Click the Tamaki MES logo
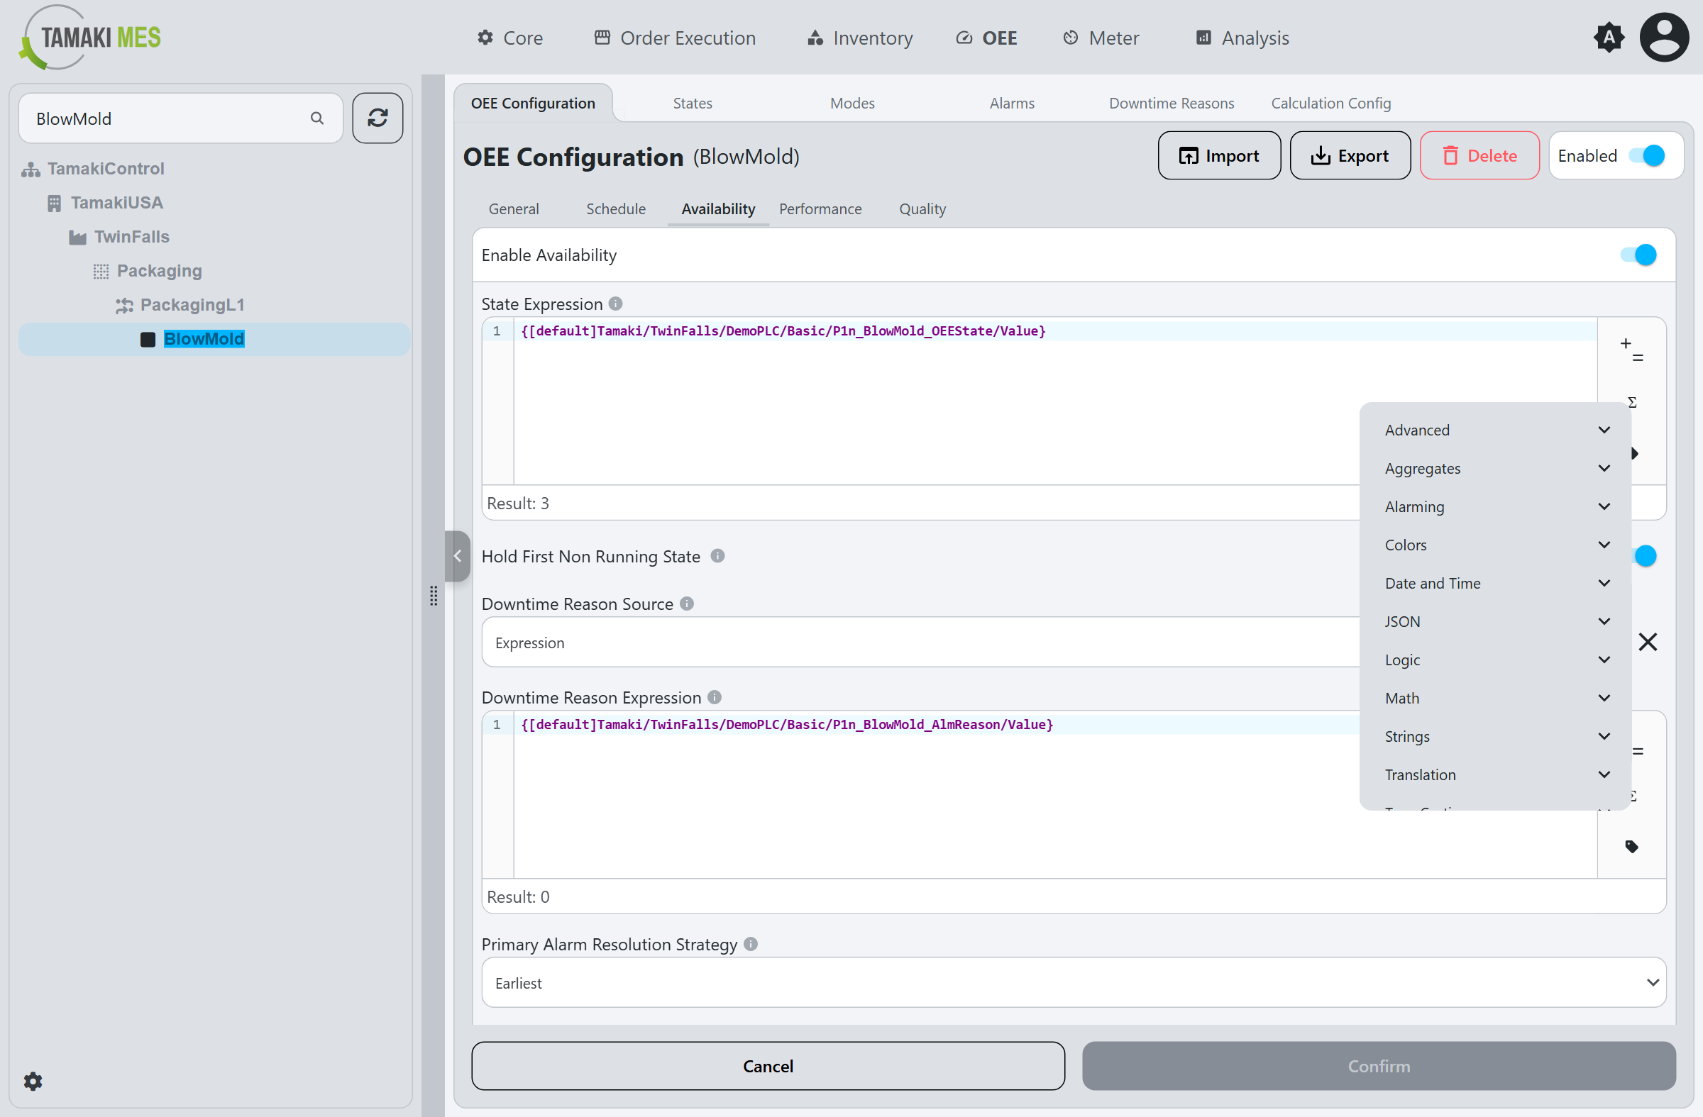 90,37
